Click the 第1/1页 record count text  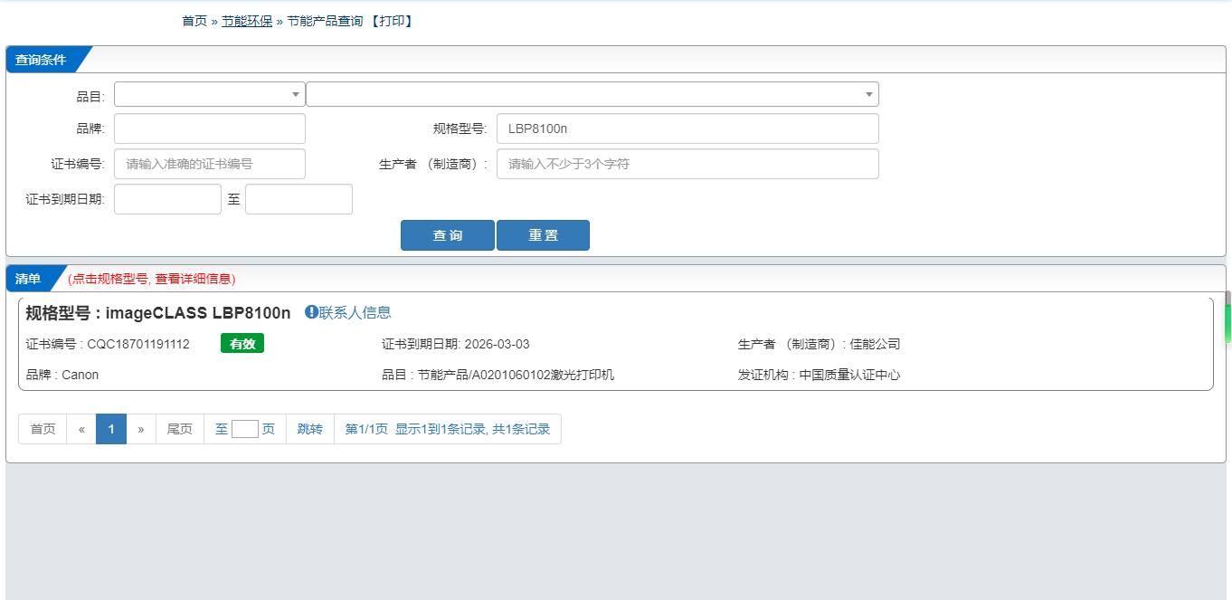(448, 429)
